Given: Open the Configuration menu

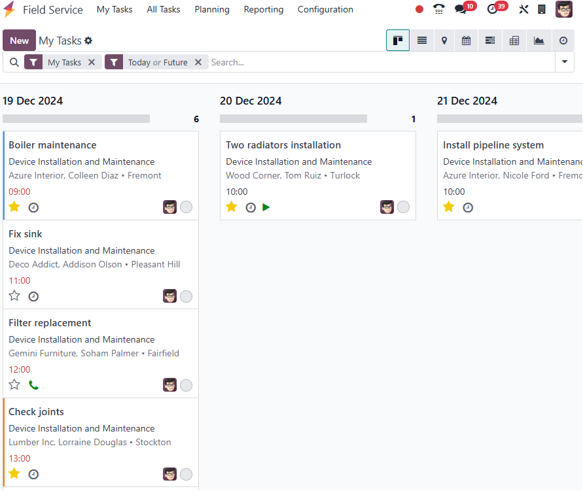Looking at the screenshot, I should point(325,10).
